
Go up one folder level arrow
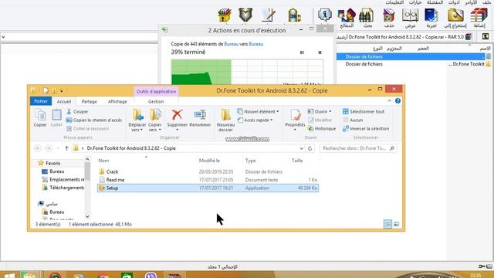[66, 148]
